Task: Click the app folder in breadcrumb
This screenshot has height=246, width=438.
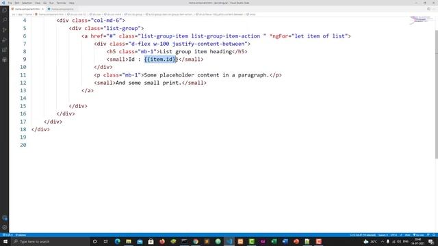Action: point(20,14)
